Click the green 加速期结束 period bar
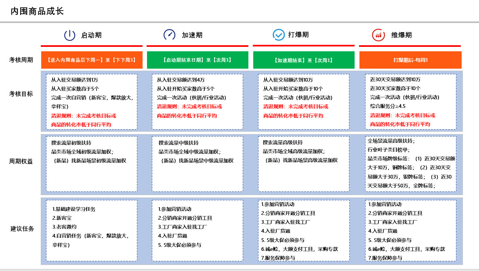The width and height of the screenshot is (479, 271). 304,60
